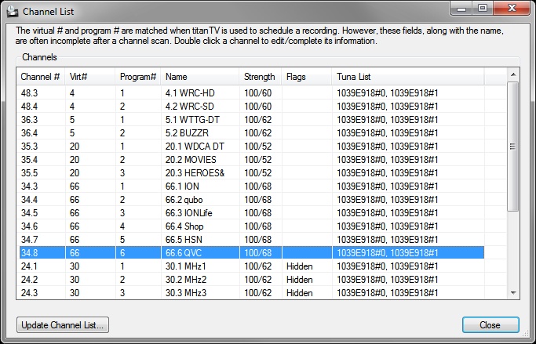
Task: Click the Hidden flag on the 30.2 MHz2 row
Action: click(300, 280)
